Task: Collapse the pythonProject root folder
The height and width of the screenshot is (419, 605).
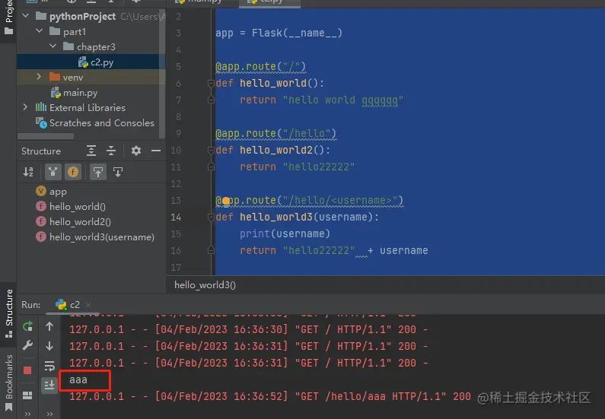Action: (x=26, y=16)
